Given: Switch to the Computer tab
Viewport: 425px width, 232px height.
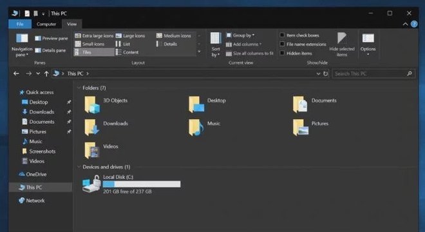Looking at the screenshot, I should pyautogui.click(x=46, y=24).
